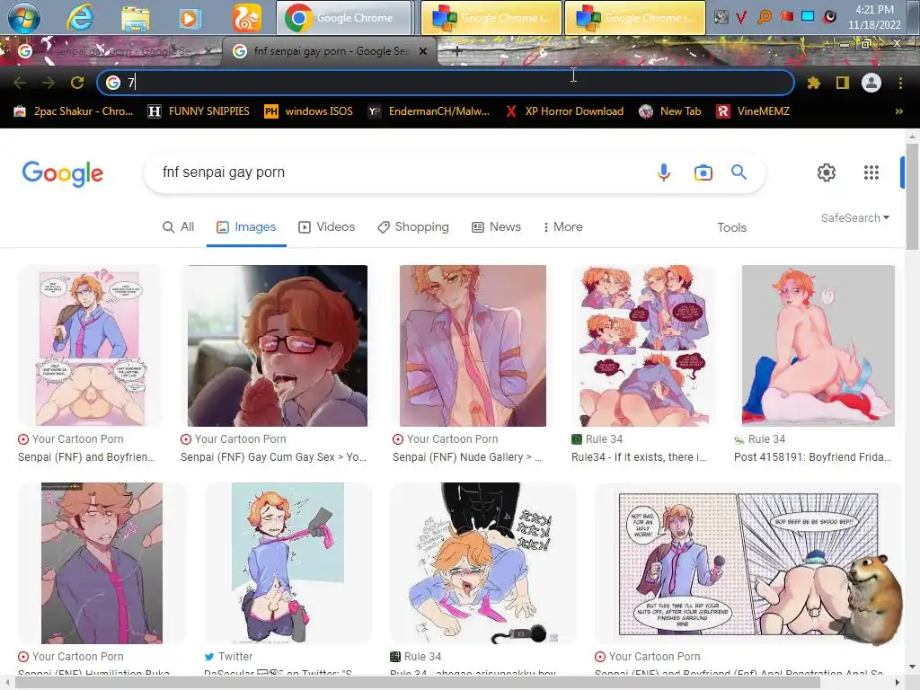Open the windows ISOS bookmark
This screenshot has width=920, height=690.
(309, 111)
